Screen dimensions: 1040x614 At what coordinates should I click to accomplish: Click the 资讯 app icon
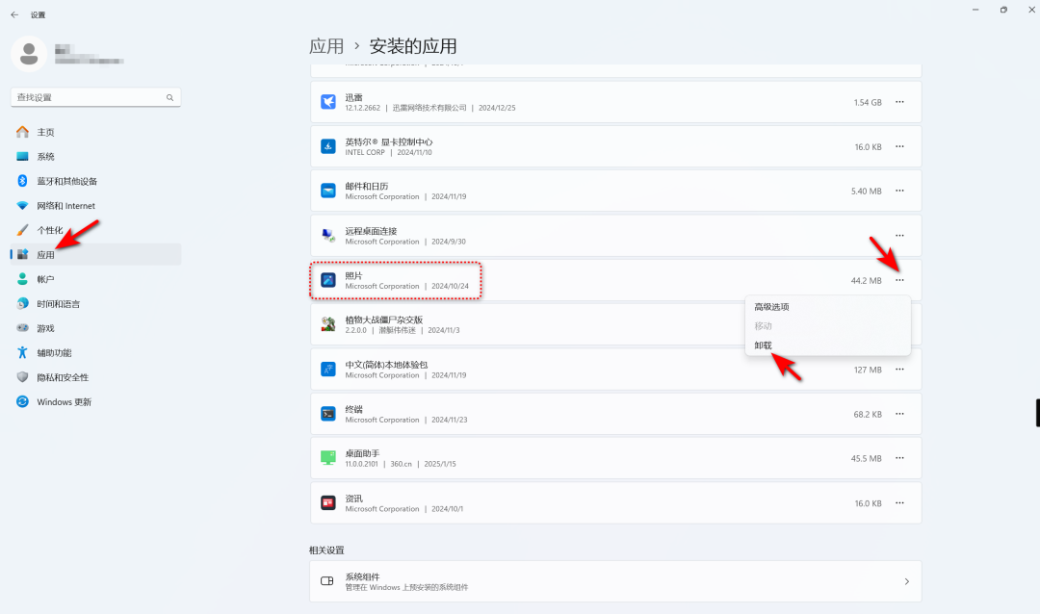click(327, 502)
